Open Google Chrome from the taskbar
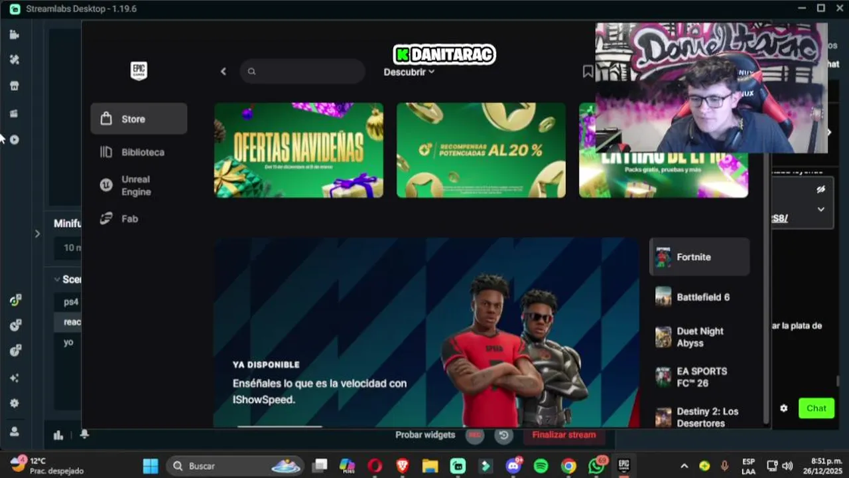 (x=568, y=466)
